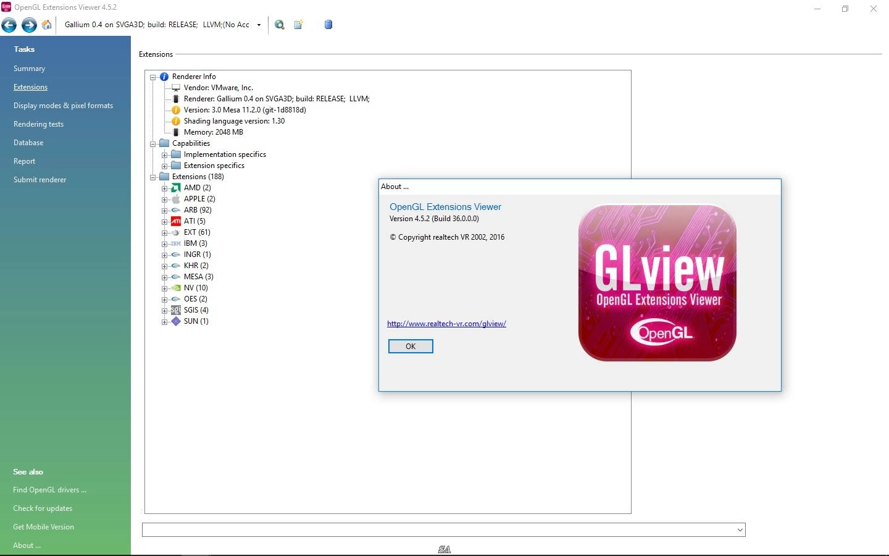This screenshot has width=889, height=556.
Task: Click the 'Memory: 2048 MB' row
Action: point(213,132)
